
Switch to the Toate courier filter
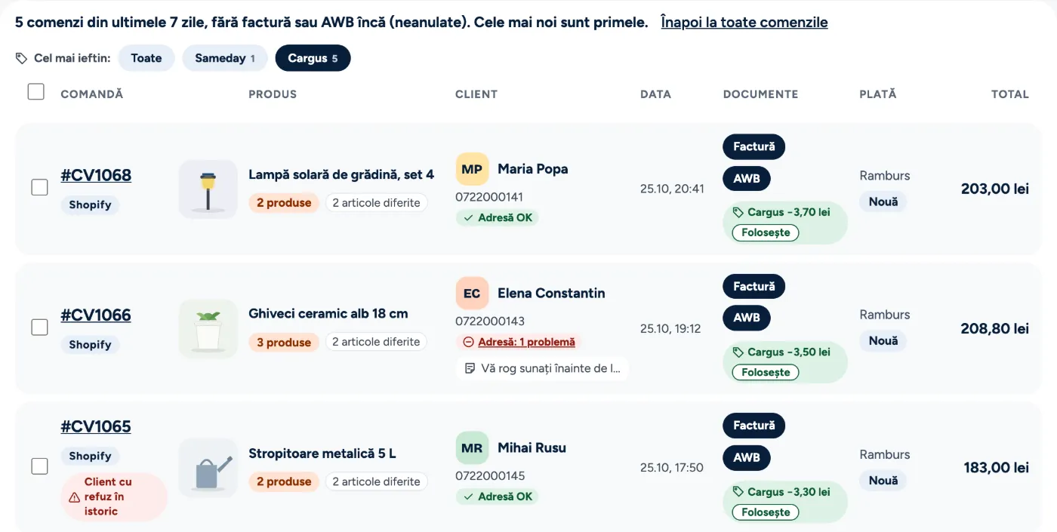click(146, 58)
